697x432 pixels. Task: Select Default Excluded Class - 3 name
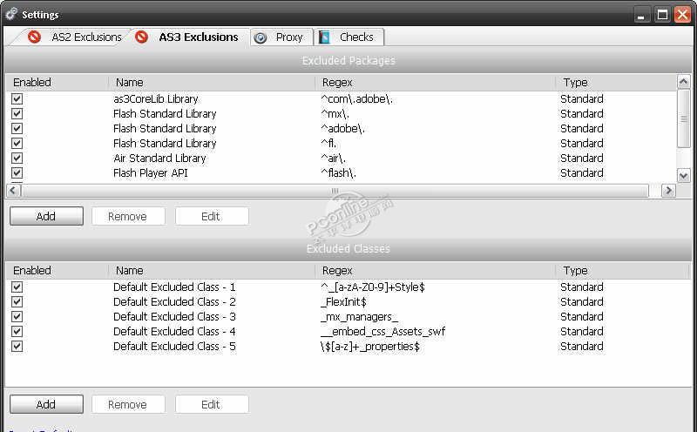click(x=174, y=316)
